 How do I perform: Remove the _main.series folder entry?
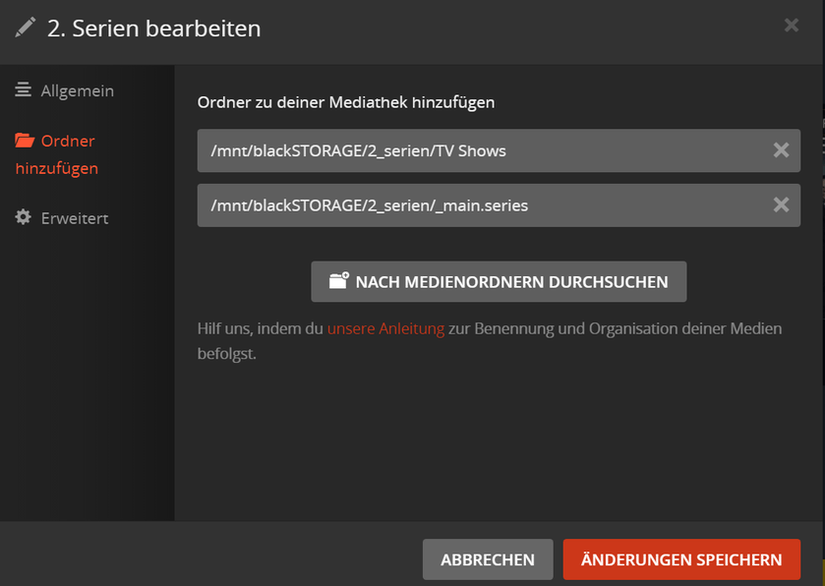click(781, 205)
